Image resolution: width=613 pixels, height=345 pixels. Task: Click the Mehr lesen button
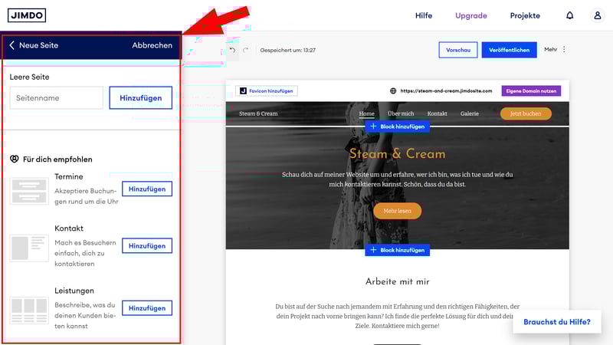coord(397,211)
